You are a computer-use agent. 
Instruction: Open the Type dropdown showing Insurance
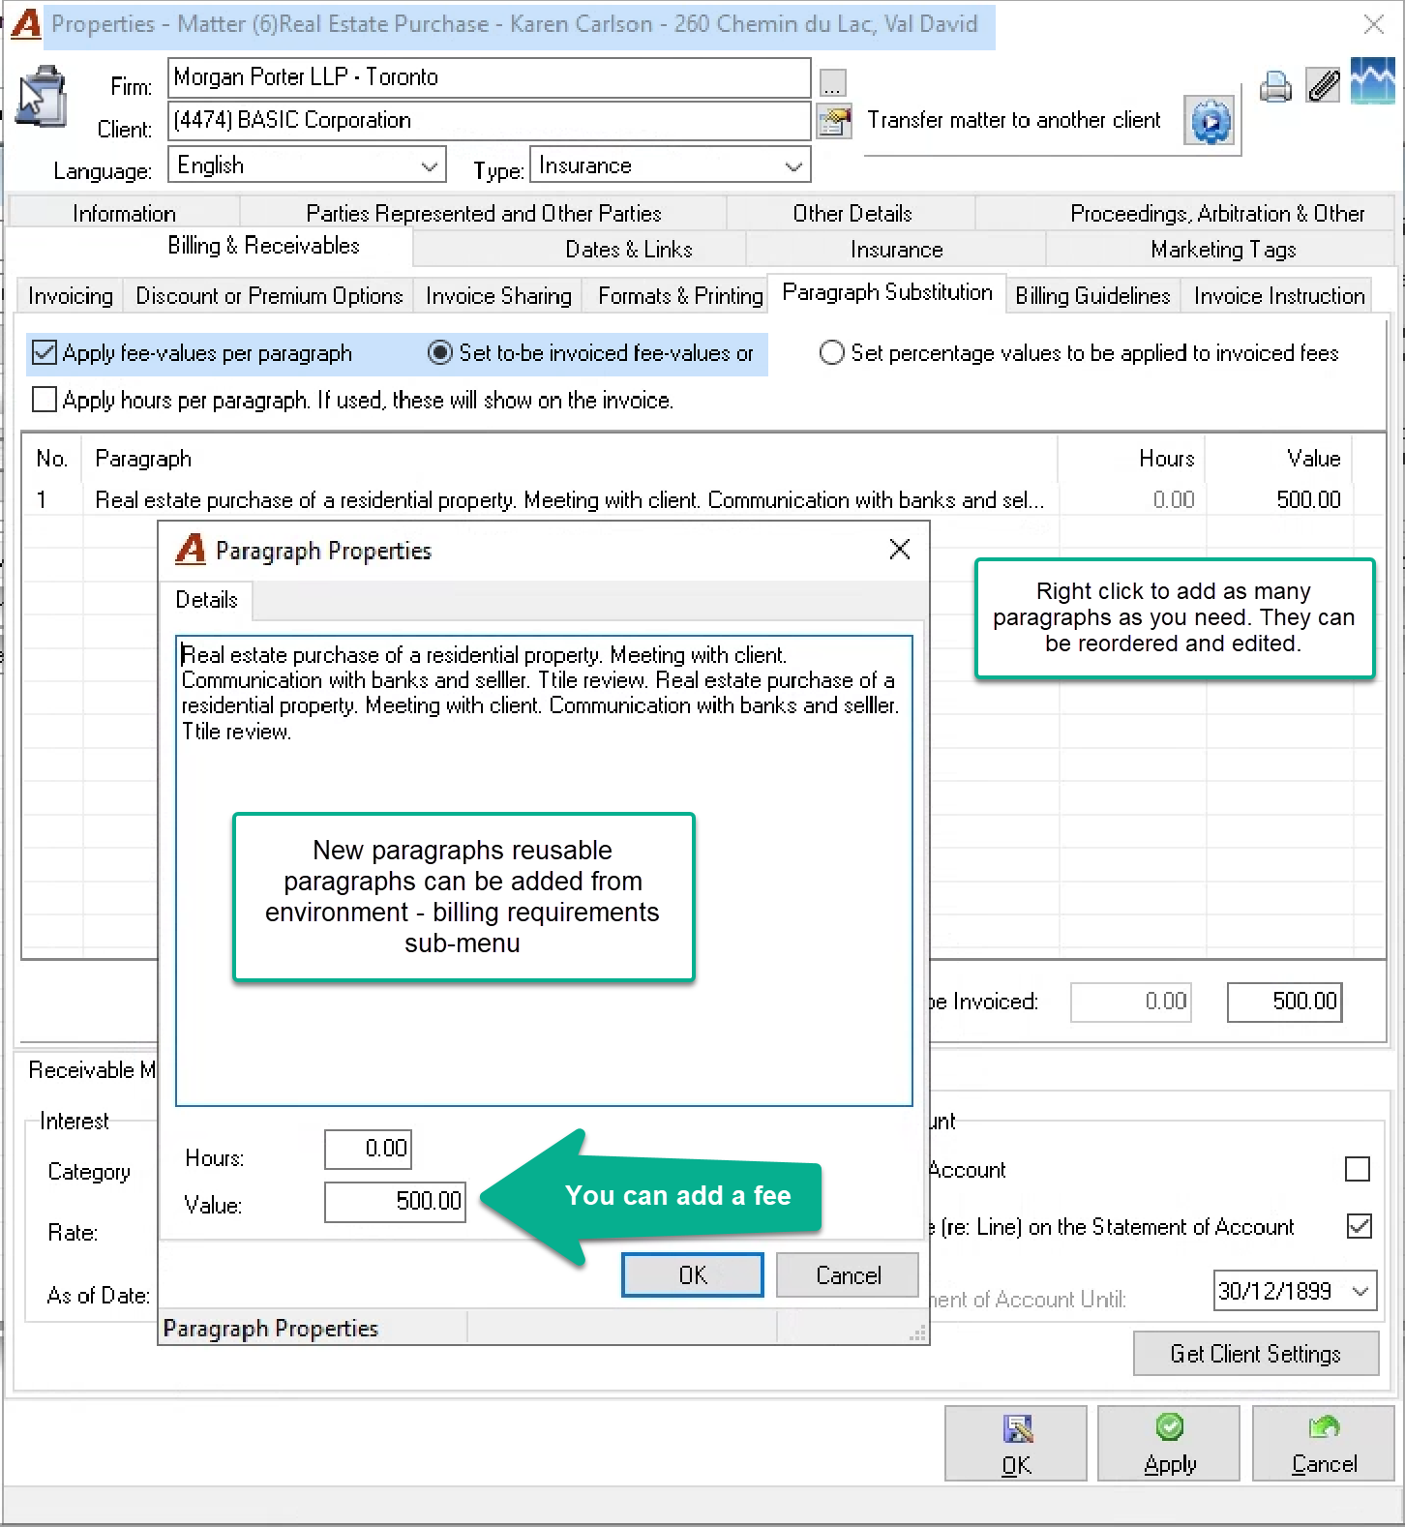pyautogui.click(x=671, y=165)
